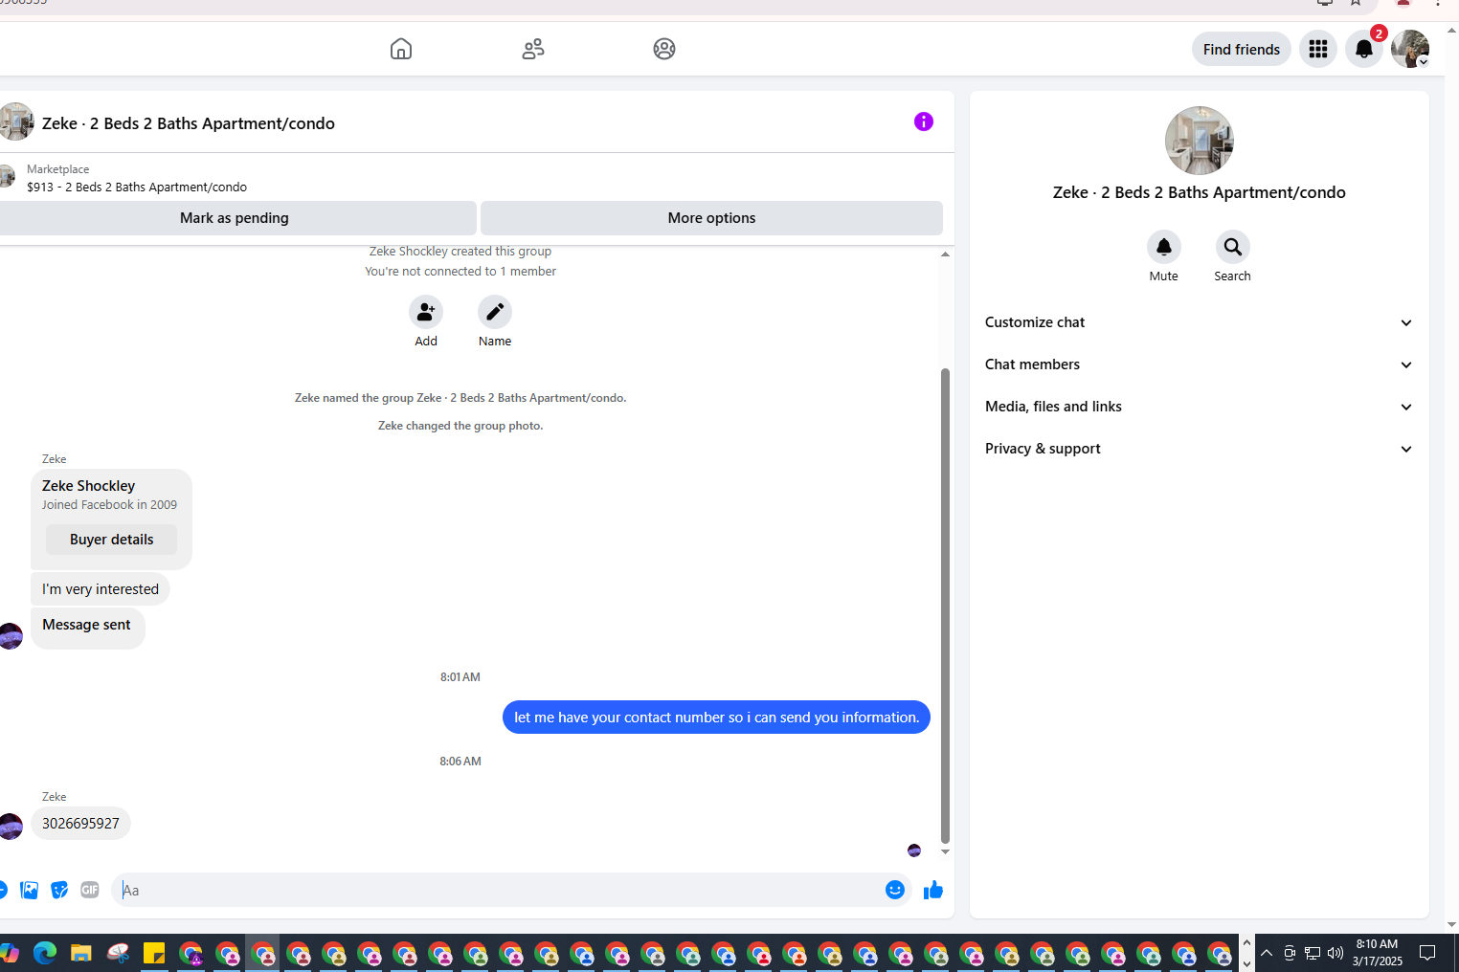Click the chat scroll-down arrow
The image size is (1459, 972).
(945, 851)
